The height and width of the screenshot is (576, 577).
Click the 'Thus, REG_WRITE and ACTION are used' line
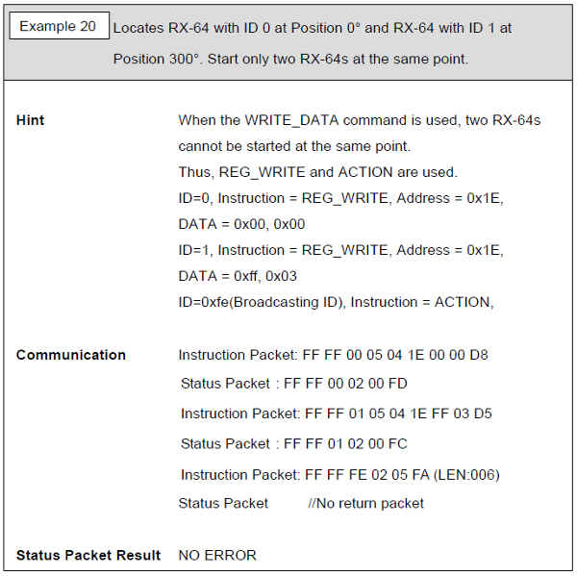pyautogui.click(x=318, y=172)
